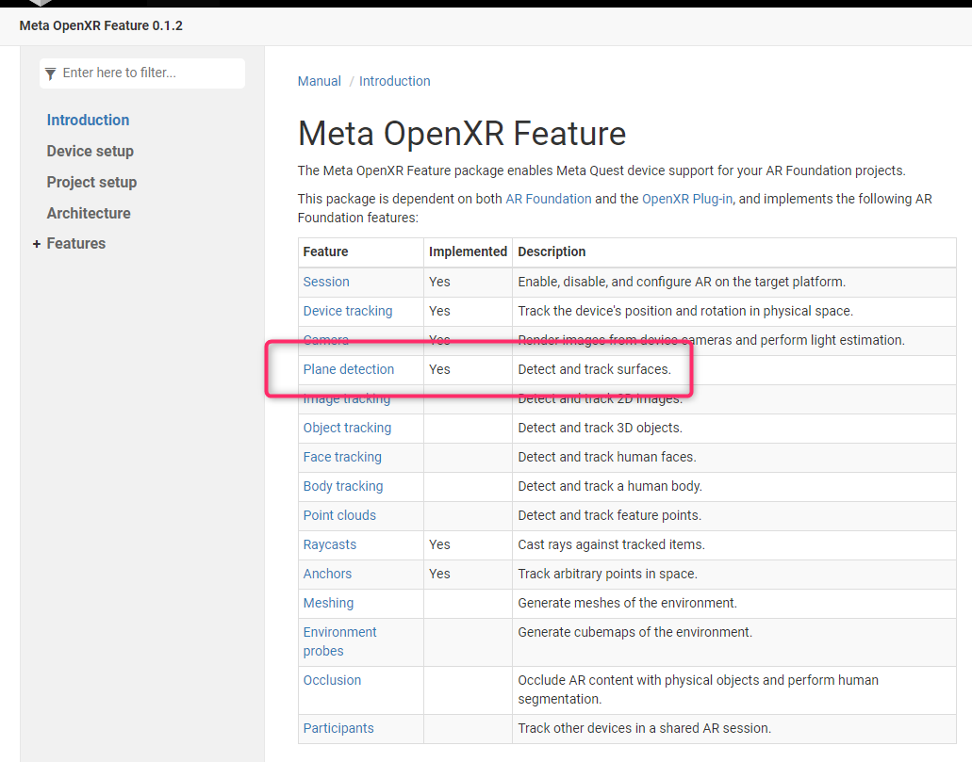Viewport: 972px width, 762px height.
Task: Click the 'Implemented' column header
Action: click(x=468, y=251)
